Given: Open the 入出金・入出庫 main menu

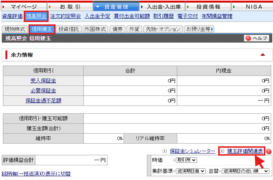Looking at the screenshot, I should (162, 7).
